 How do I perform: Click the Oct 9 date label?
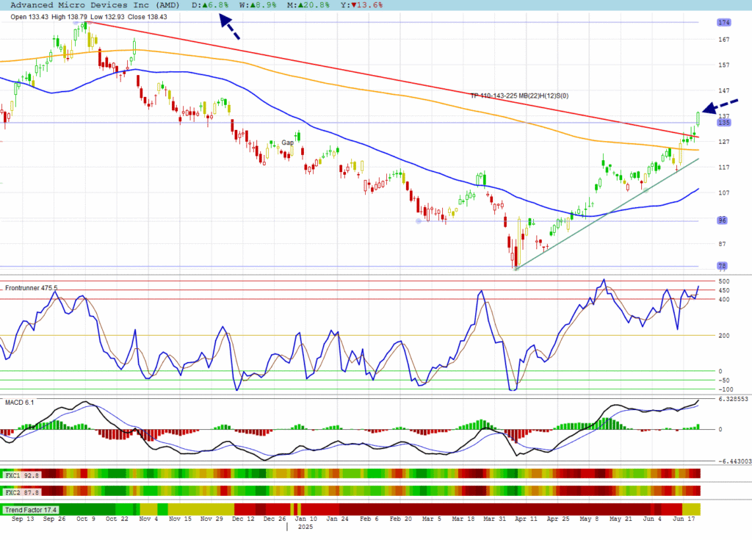pyautogui.click(x=86, y=519)
